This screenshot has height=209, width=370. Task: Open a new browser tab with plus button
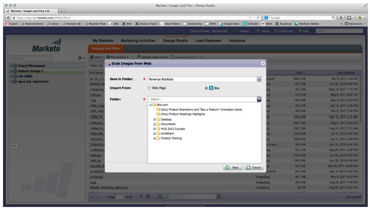[x=62, y=11]
